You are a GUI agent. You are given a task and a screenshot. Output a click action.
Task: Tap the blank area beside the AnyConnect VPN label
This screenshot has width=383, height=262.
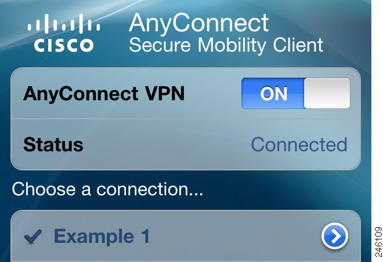coord(212,93)
